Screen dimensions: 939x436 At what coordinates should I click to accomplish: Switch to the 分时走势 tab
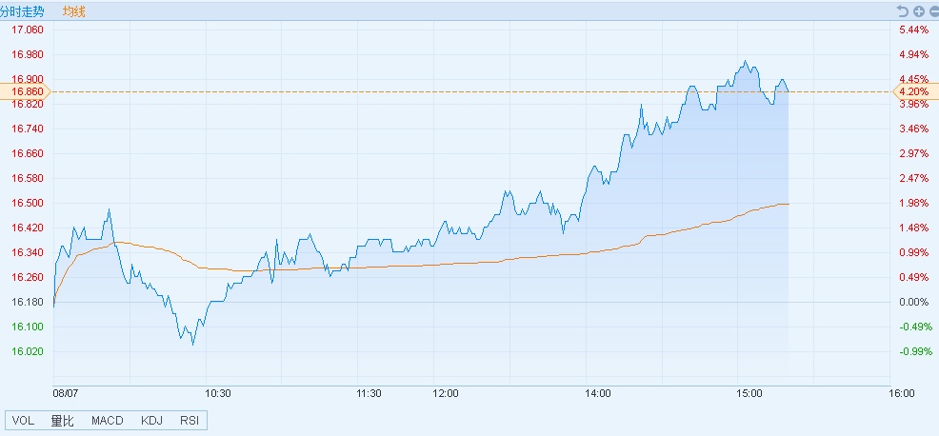(23, 11)
